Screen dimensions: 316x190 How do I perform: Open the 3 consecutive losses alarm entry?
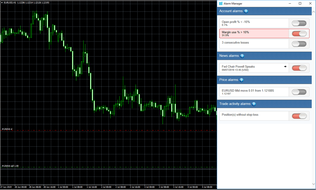click(x=253, y=44)
